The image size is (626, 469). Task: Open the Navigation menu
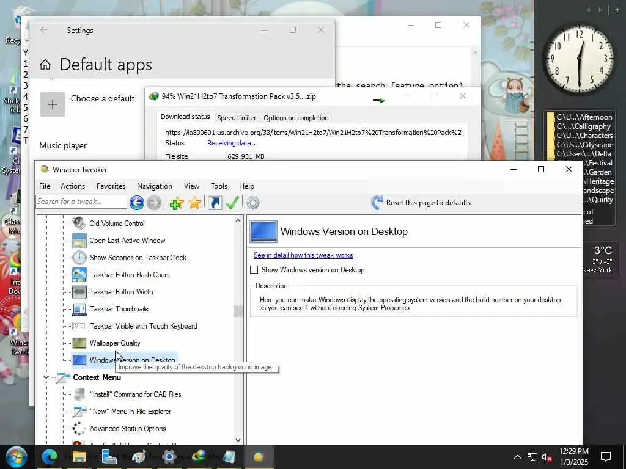pos(155,186)
